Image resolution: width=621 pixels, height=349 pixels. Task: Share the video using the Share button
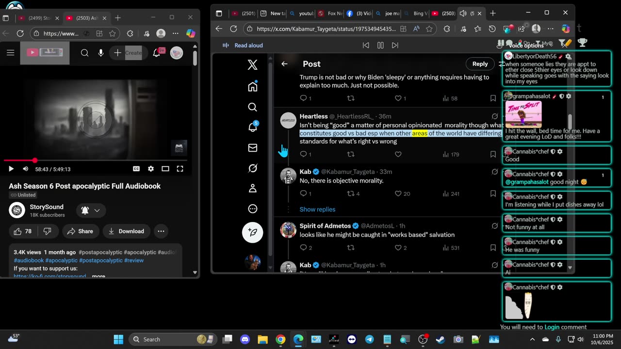click(x=80, y=231)
